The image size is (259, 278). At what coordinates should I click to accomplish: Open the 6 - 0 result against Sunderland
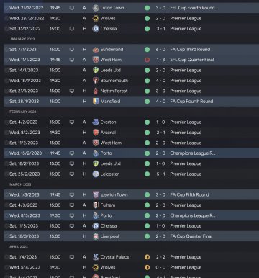pyautogui.click(x=160, y=50)
